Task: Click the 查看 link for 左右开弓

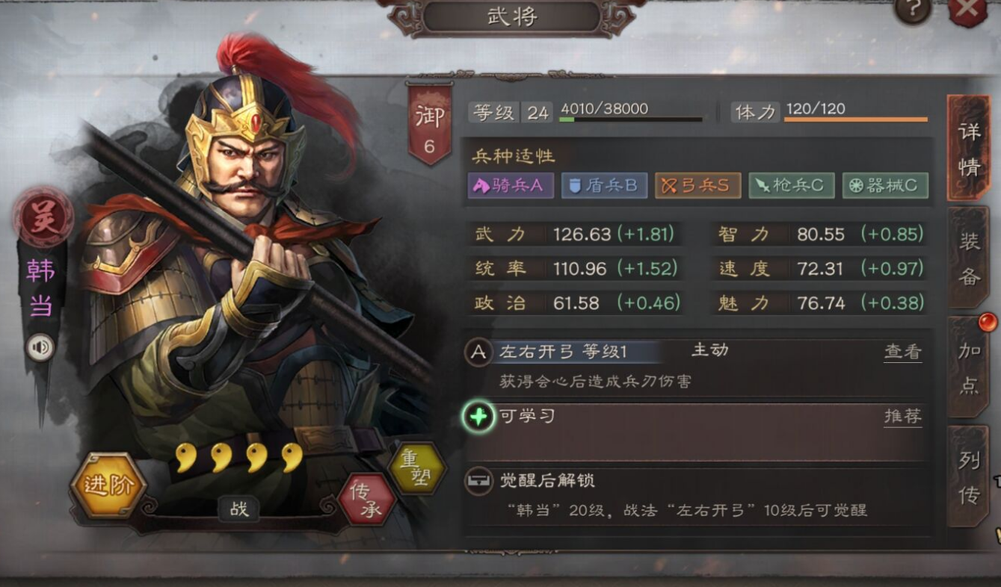Action: [902, 352]
